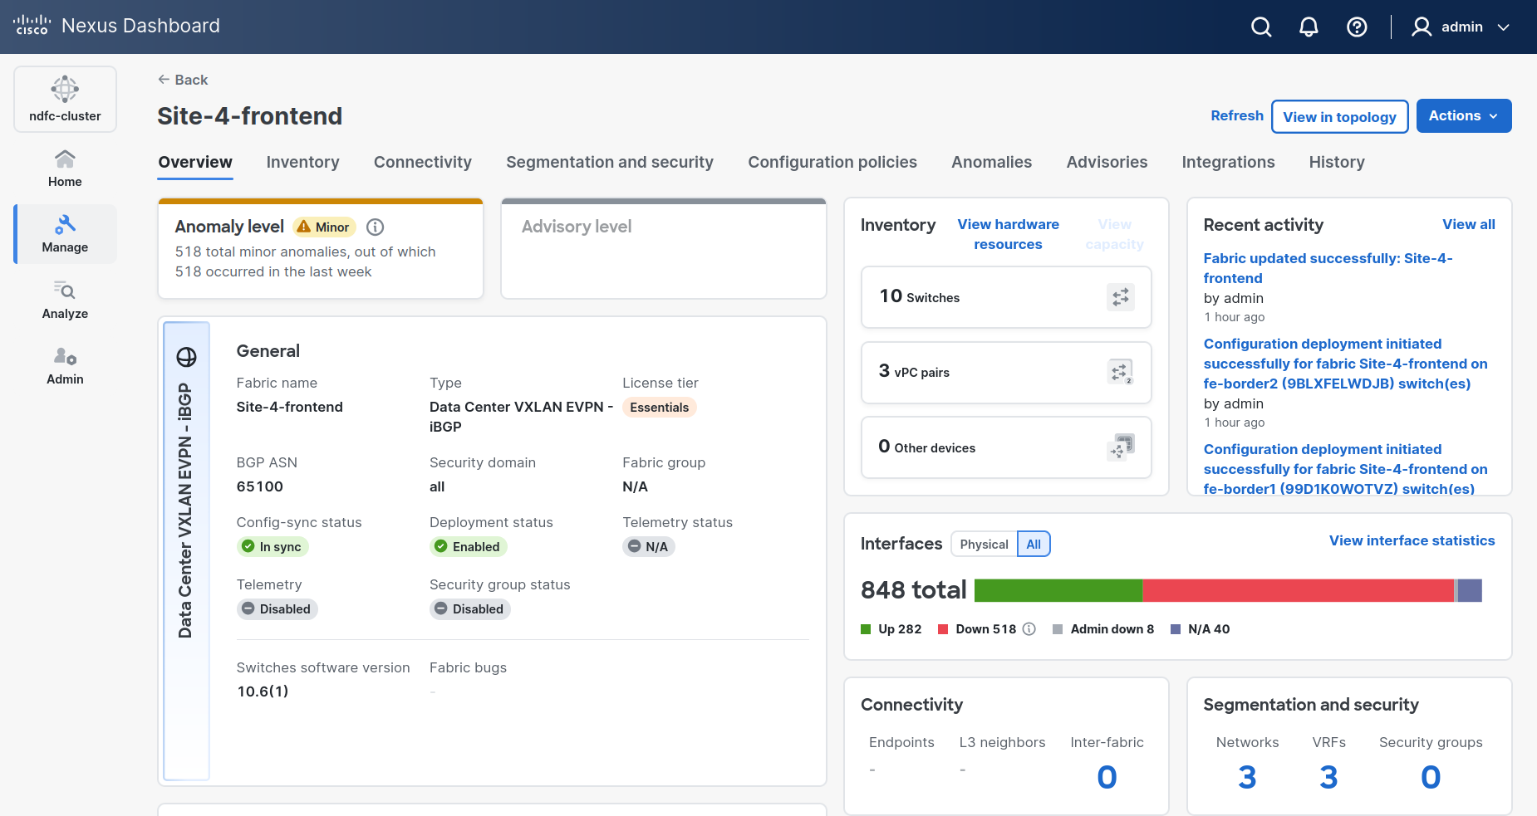This screenshot has height=816, width=1537.
Task: Open Fabric updated successfully activity link
Action: [x=1328, y=268]
